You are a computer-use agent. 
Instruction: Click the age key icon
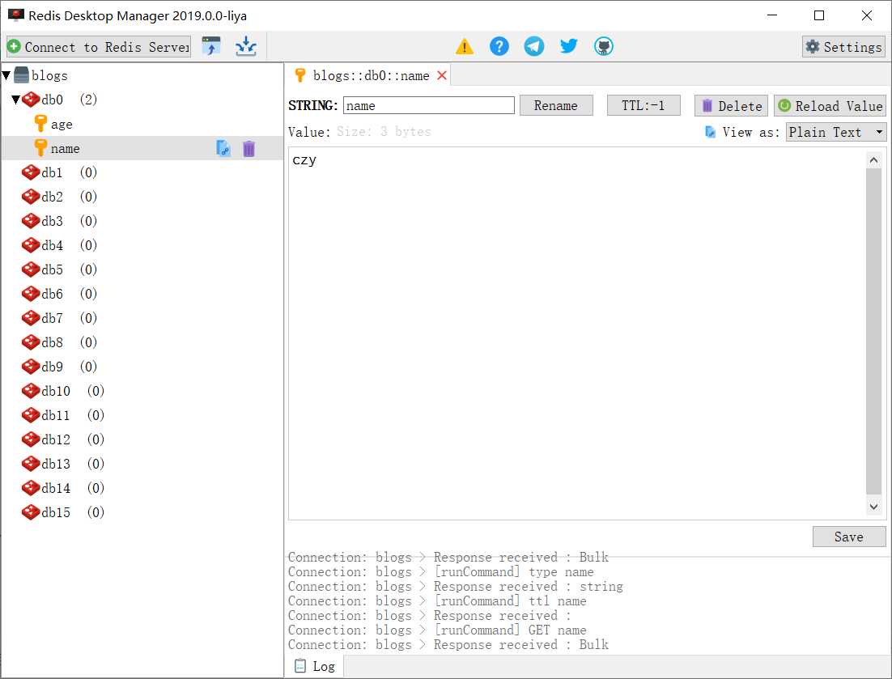40,123
